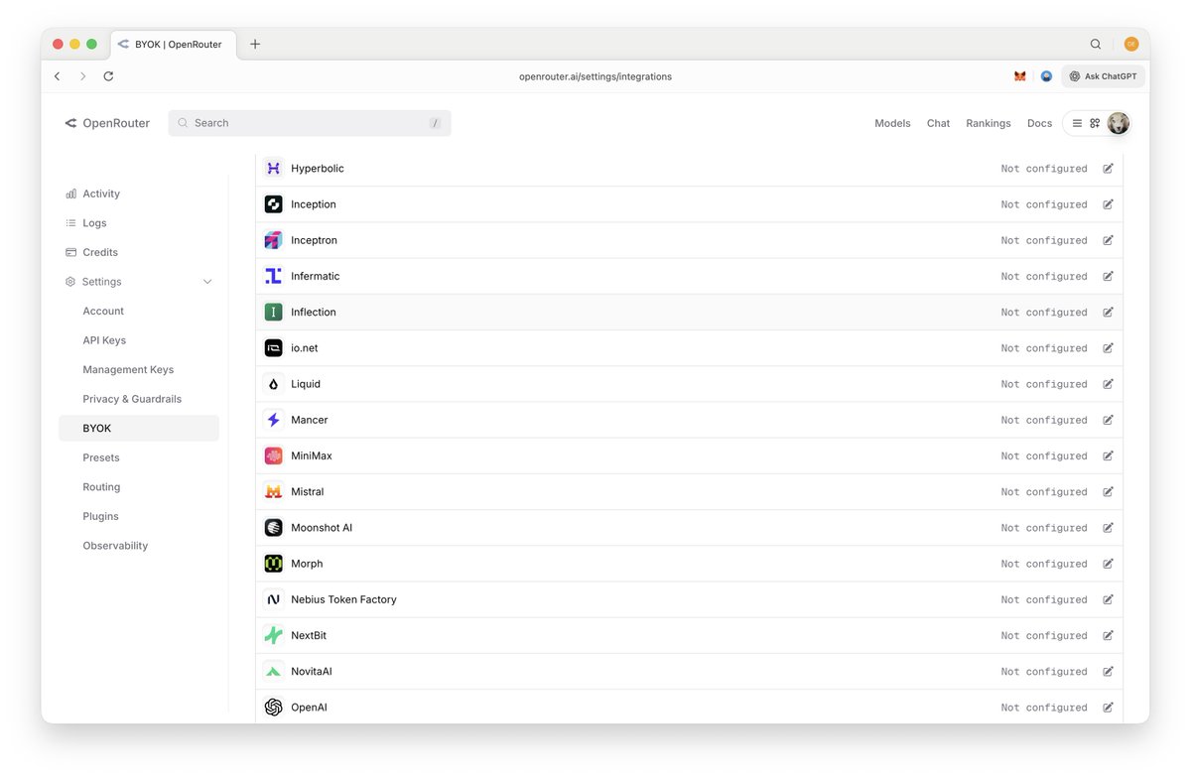Edit the Infermatic key configuration
The image size is (1191, 778).
[x=1108, y=276]
